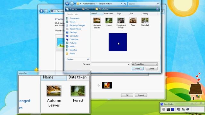Open the address bar previous locations dropdown
The image size is (205, 115).
(121, 4)
